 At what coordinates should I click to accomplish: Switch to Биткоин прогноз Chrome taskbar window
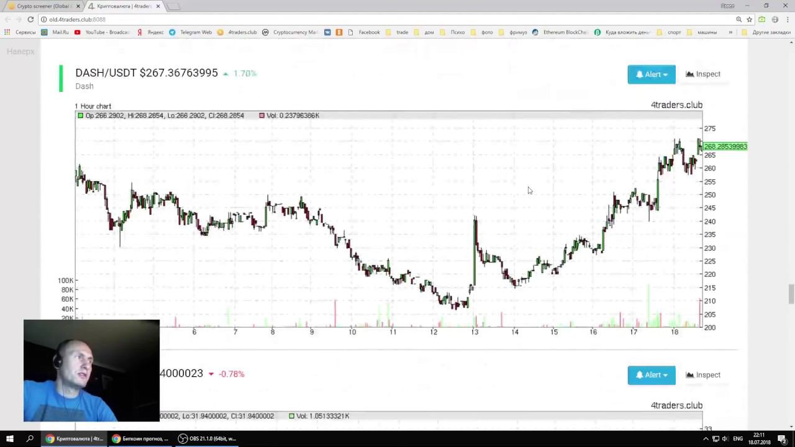point(141,439)
